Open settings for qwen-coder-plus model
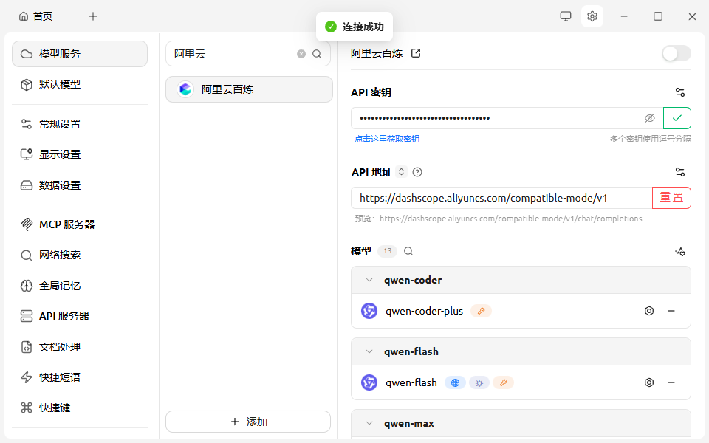This screenshot has width=709, height=443. tap(649, 311)
